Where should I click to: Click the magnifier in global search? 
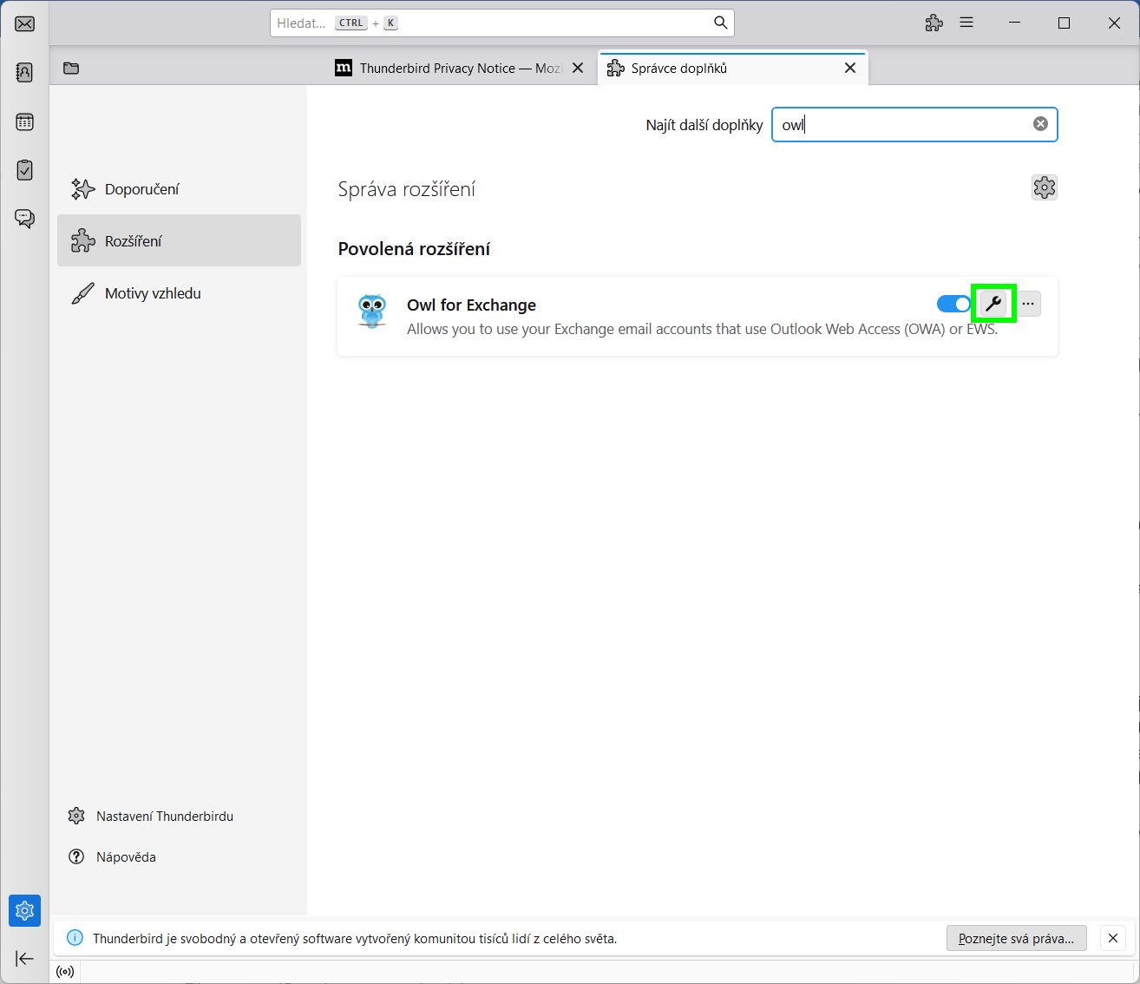(x=720, y=23)
